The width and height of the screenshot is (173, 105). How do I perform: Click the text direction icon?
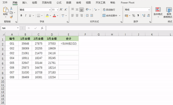click(95, 10)
